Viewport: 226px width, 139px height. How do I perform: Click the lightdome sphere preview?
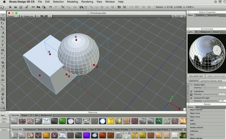[x=207, y=54]
